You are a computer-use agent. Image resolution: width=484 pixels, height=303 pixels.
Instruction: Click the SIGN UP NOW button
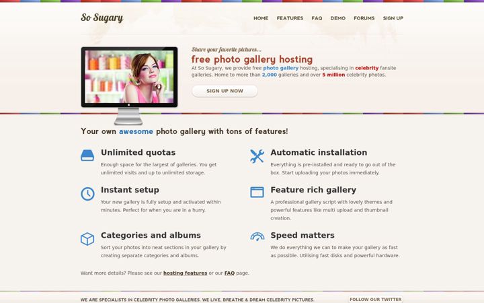[225, 91]
